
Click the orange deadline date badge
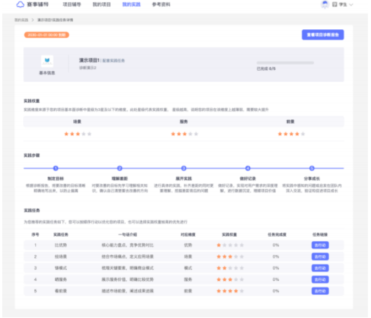47,35
